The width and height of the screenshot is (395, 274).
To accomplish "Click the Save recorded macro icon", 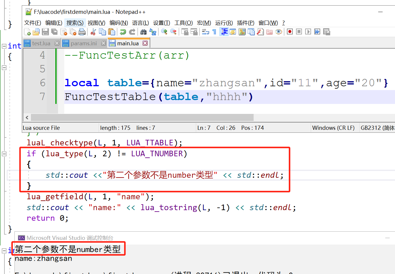I will pos(326,32).
